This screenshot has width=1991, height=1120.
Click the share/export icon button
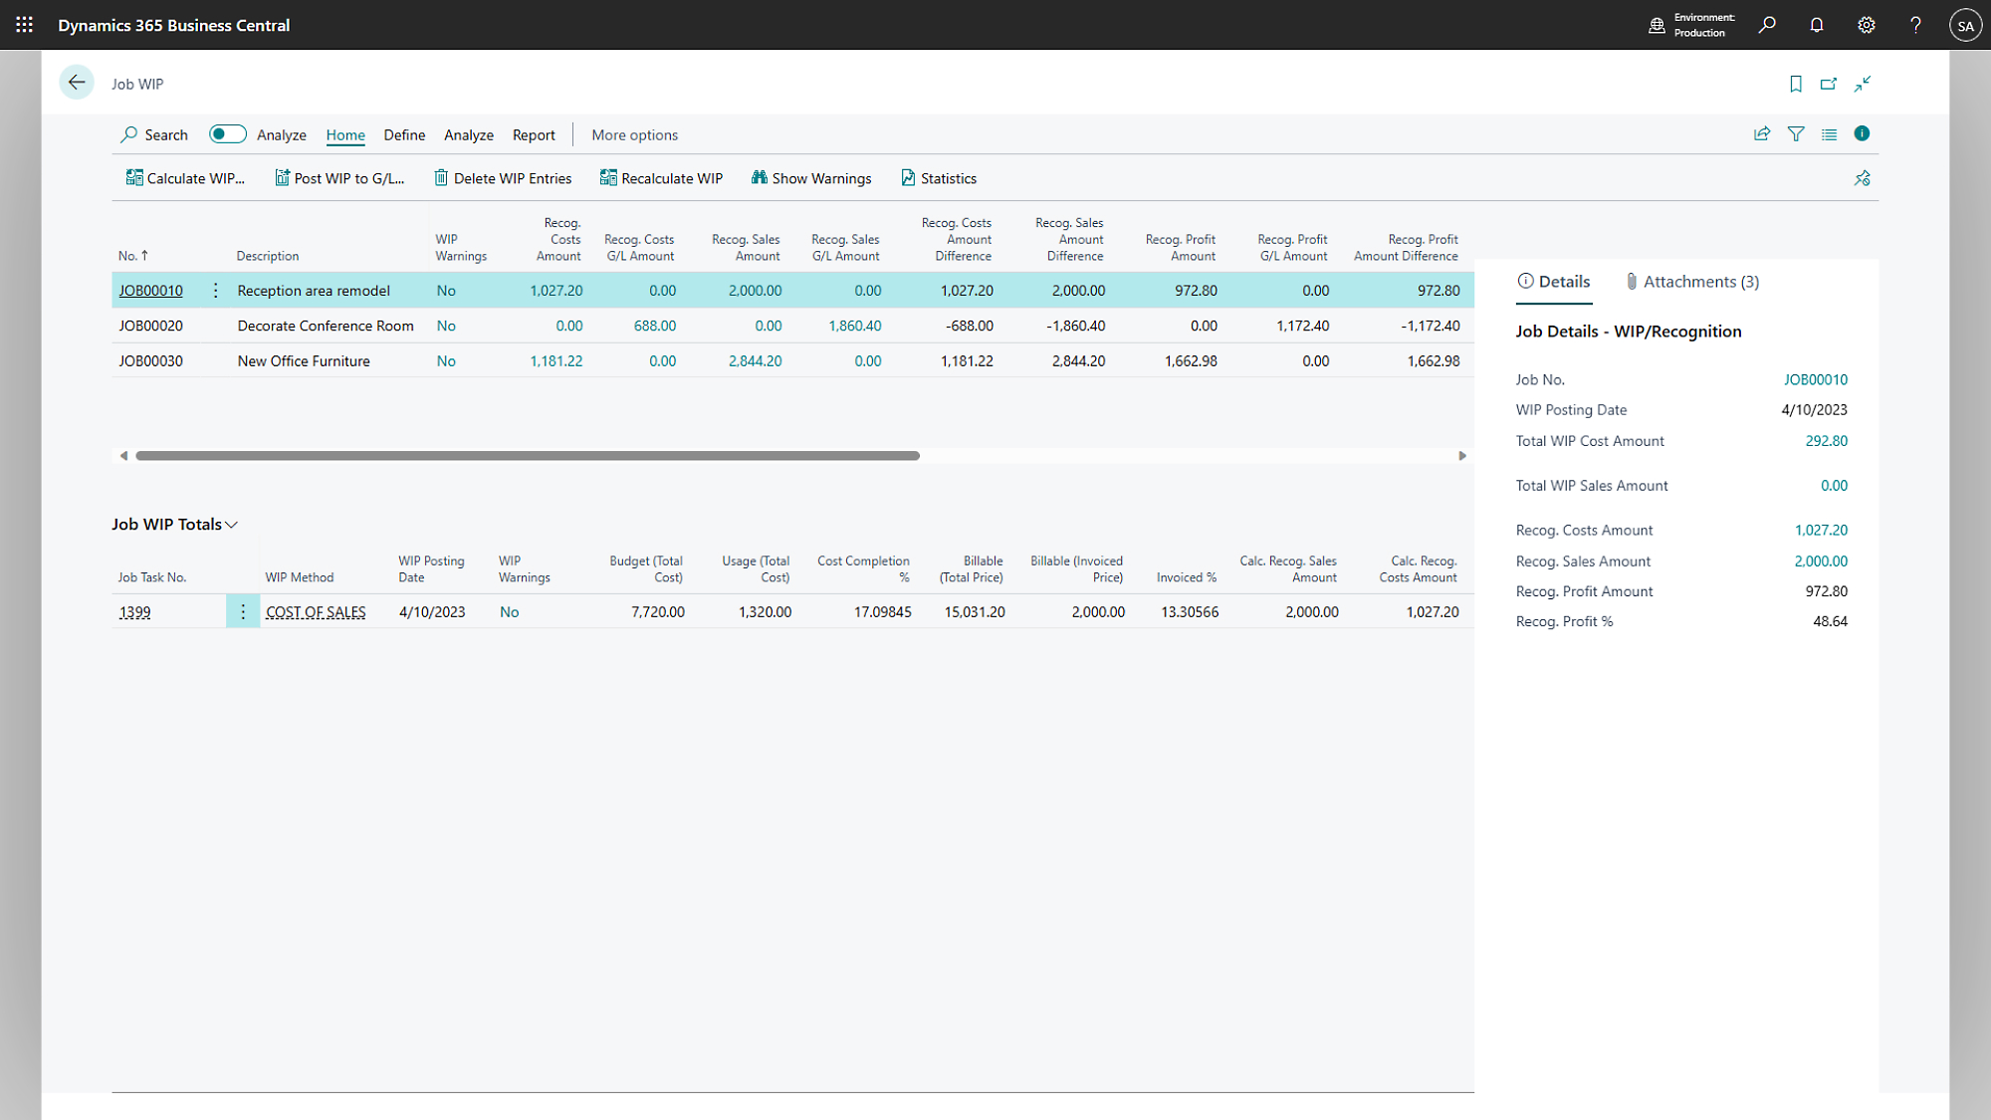[x=1763, y=134]
